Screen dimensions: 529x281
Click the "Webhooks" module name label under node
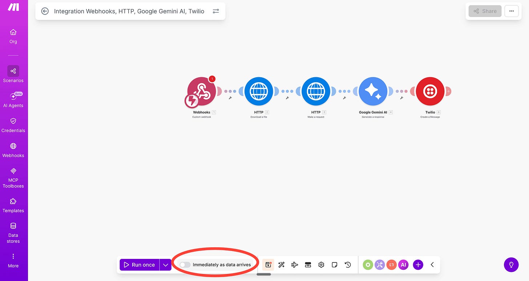[x=202, y=112]
